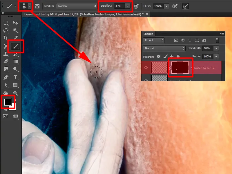Click the Deckkraft field showing 70%
232x174 pixels.
click(x=208, y=48)
